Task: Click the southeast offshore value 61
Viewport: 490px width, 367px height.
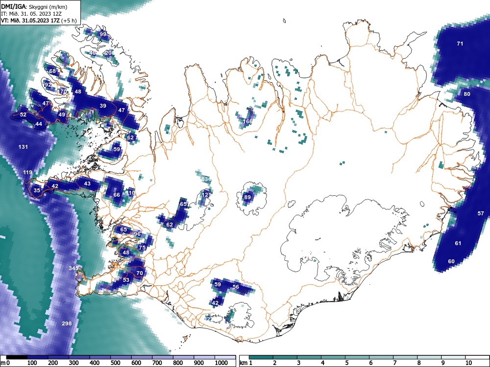Action: 458,243
